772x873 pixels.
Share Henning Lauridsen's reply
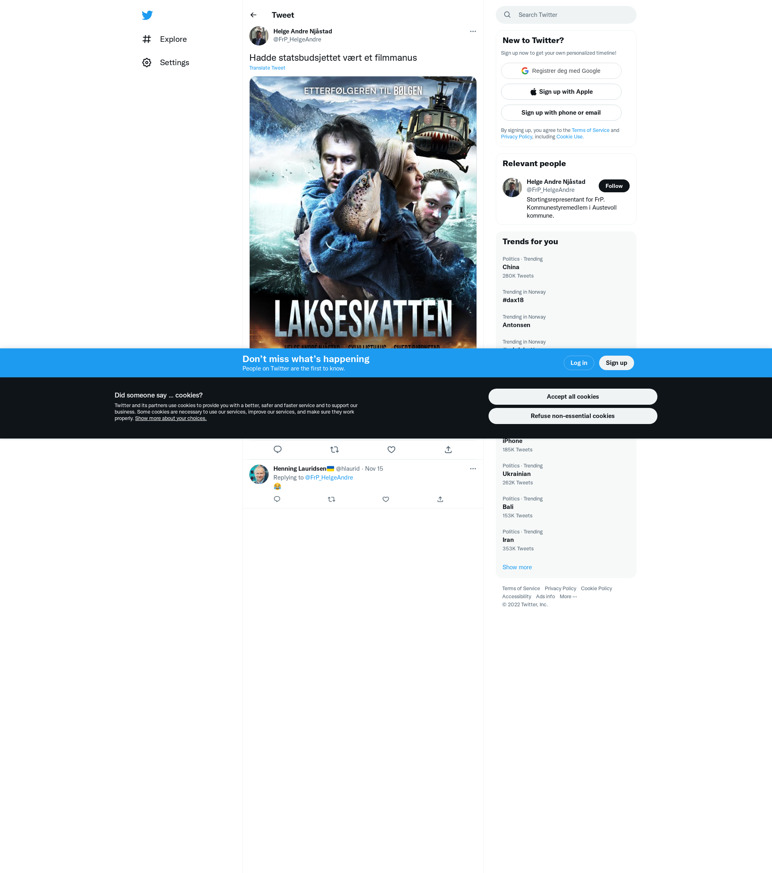pyautogui.click(x=440, y=499)
